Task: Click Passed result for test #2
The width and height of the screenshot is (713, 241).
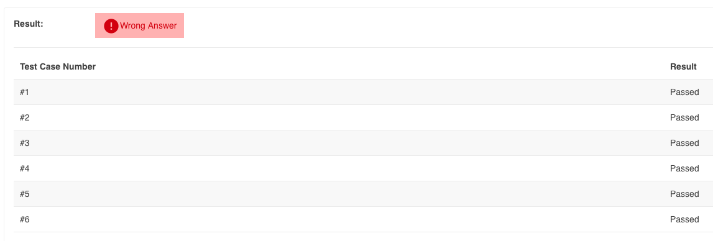Action: tap(684, 118)
